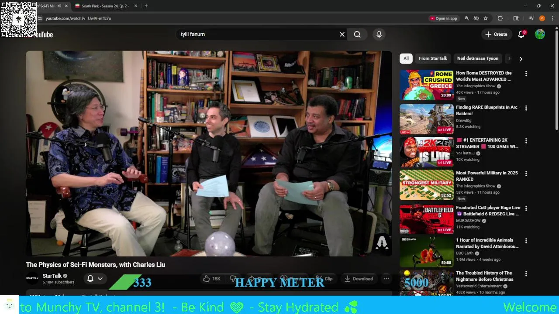Screen dimensions: 559x314
Task: Open options for Finding RARE Blueprints video
Action: 526,108
